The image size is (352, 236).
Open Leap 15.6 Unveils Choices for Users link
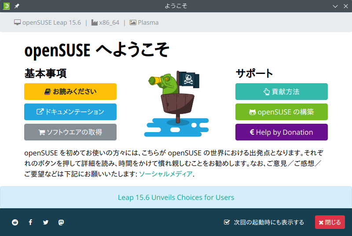(x=176, y=197)
